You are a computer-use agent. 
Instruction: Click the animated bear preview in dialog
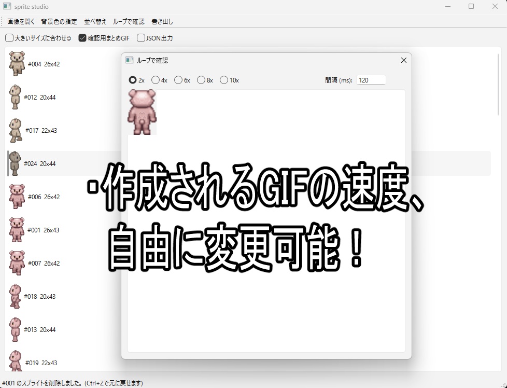pos(142,112)
